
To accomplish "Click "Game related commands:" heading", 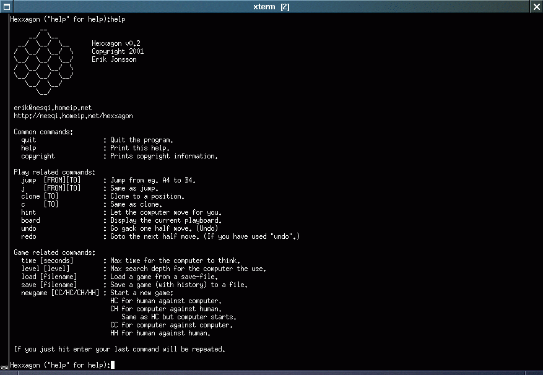I will [x=54, y=252].
